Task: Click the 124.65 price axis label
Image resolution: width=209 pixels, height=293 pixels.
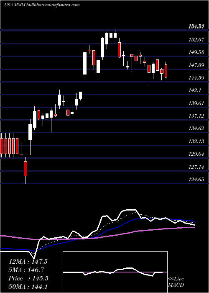Action: pos(196,180)
